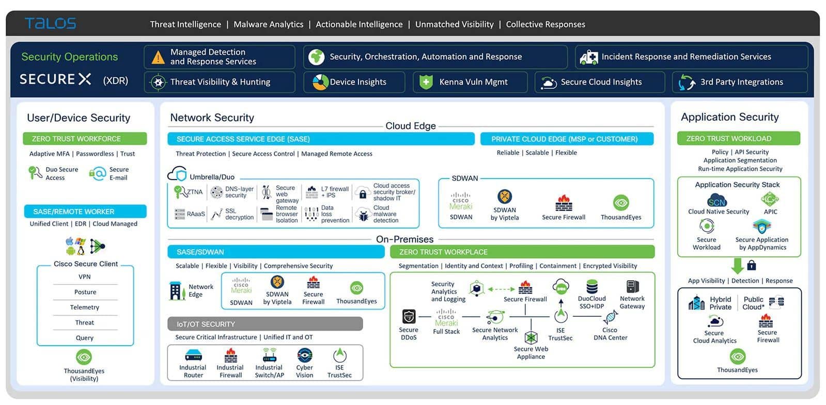The height and width of the screenshot is (405, 826).
Task: Click the Talos logo
Action: [50, 23]
